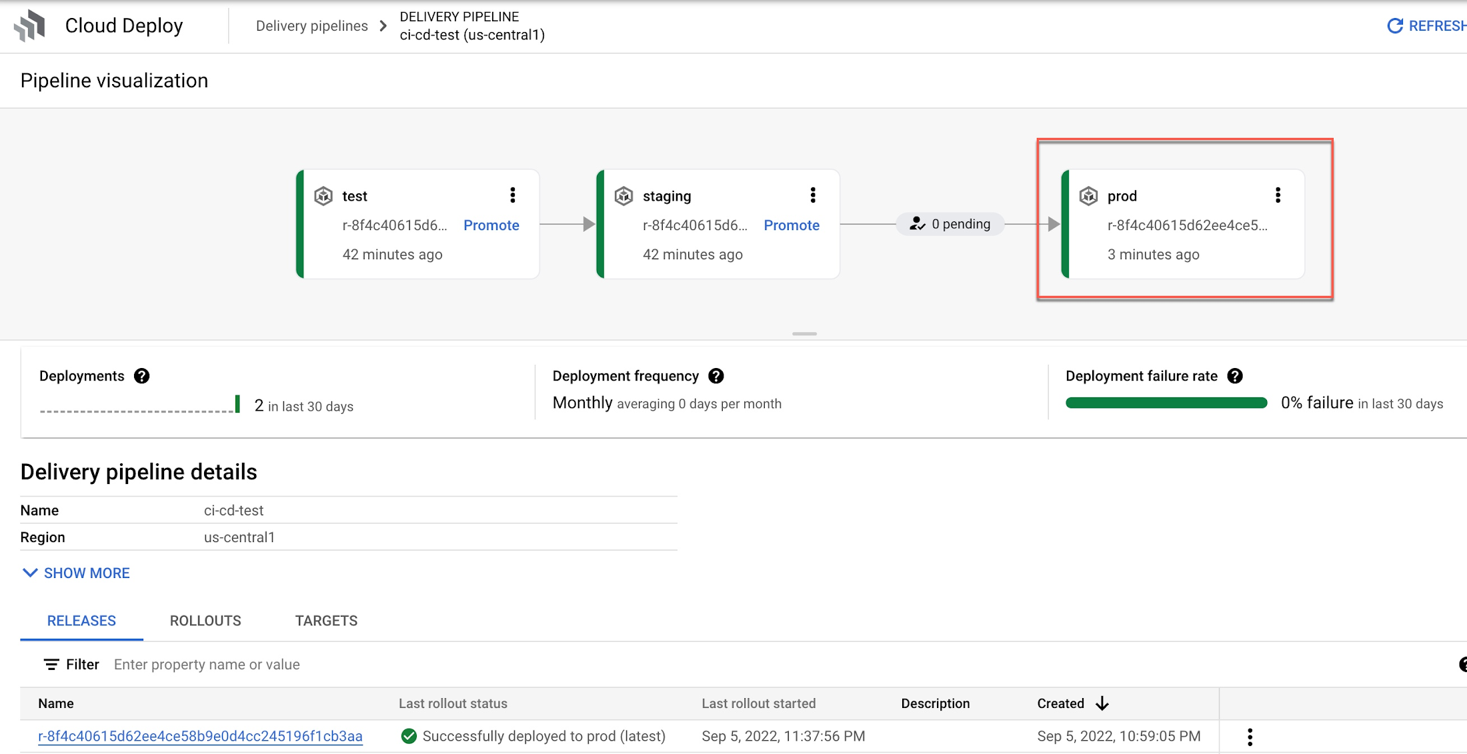
Task: Click the staging target cluster icon
Action: (623, 196)
